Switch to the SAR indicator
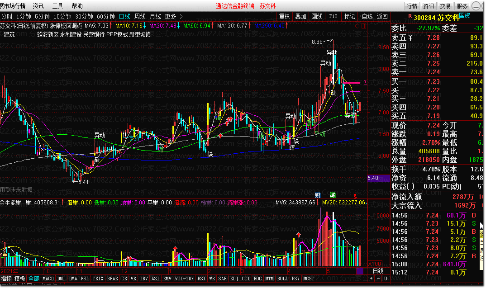This screenshot has height=288, width=486. (x=223, y=279)
